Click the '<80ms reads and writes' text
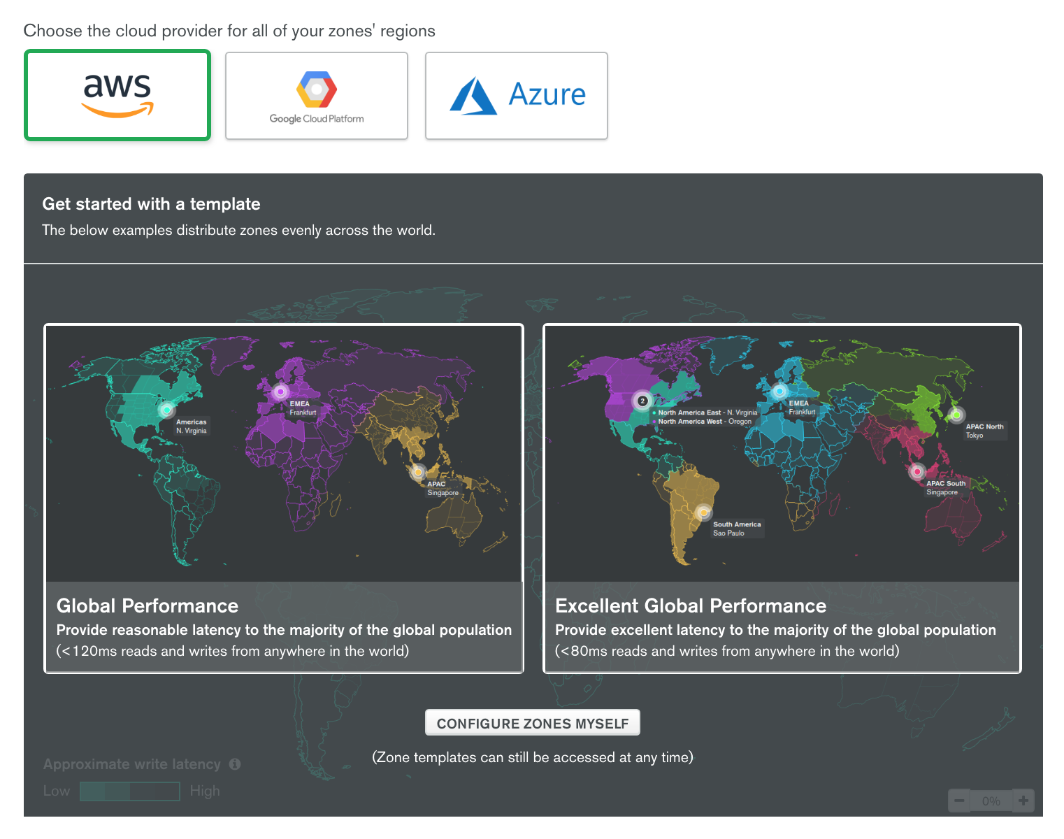 (727, 651)
